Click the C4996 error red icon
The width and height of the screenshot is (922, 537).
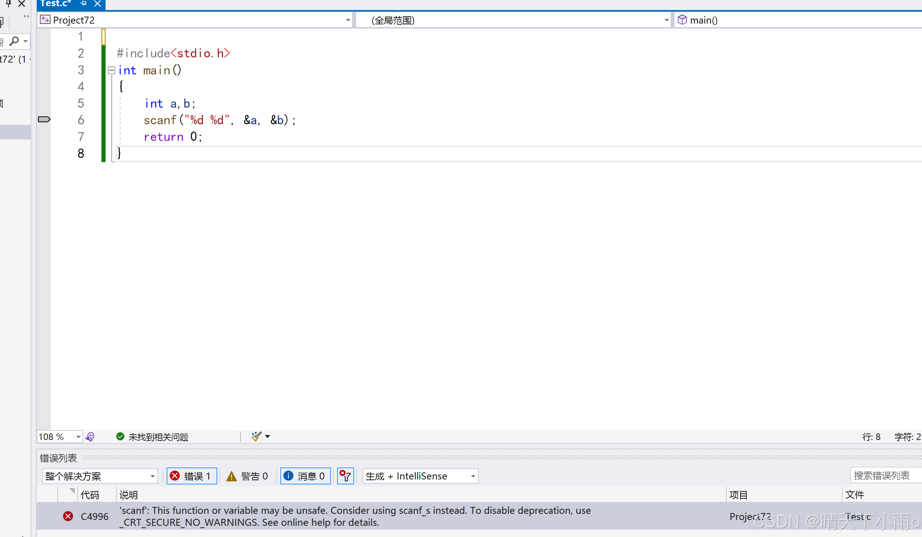pyautogui.click(x=68, y=516)
